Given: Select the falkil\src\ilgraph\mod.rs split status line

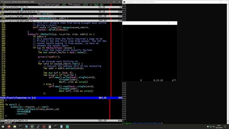Looking at the screenshot, I should [61, 21].
